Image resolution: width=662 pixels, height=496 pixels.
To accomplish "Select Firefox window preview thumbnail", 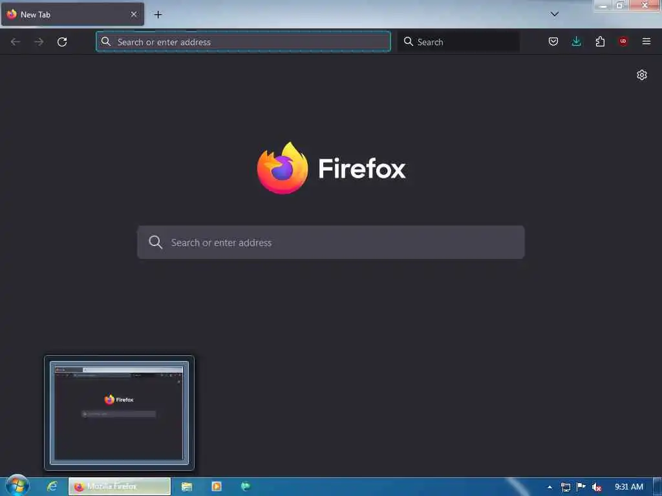I will tap(119, 413).
